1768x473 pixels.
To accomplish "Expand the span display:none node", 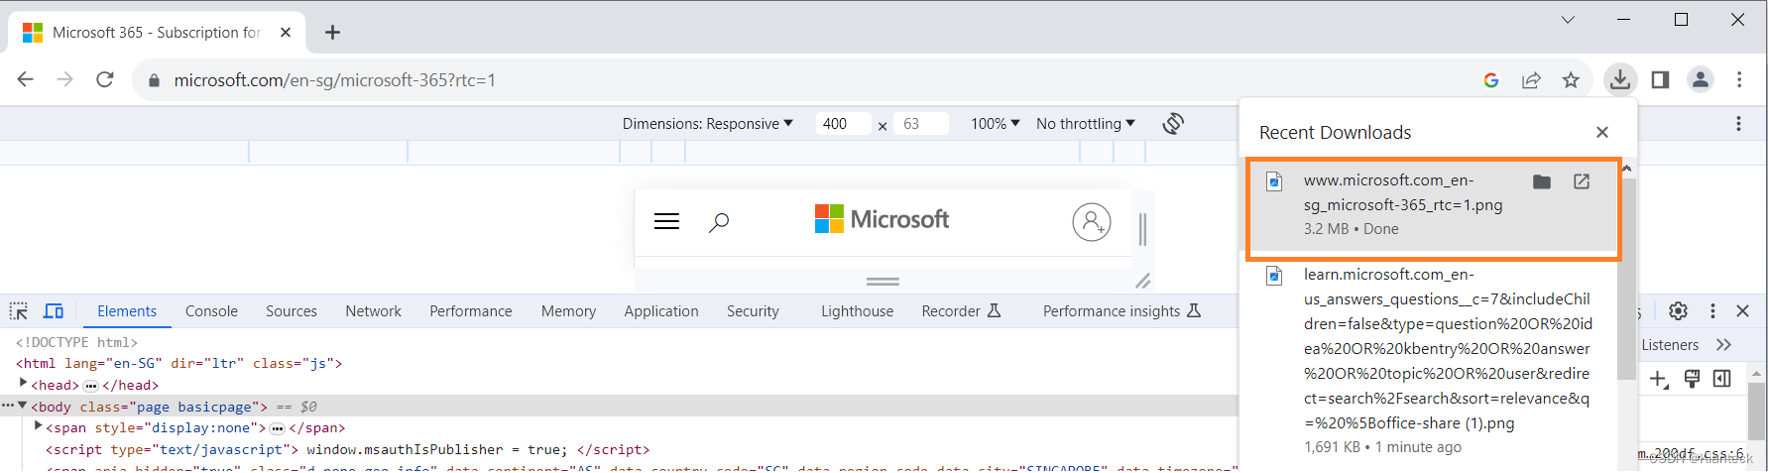I will tap(39, 426).
